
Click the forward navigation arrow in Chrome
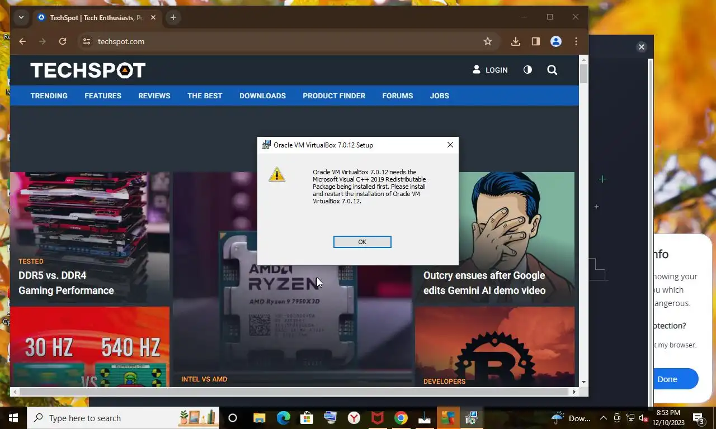pyautogui.click(x=43, y=41)
